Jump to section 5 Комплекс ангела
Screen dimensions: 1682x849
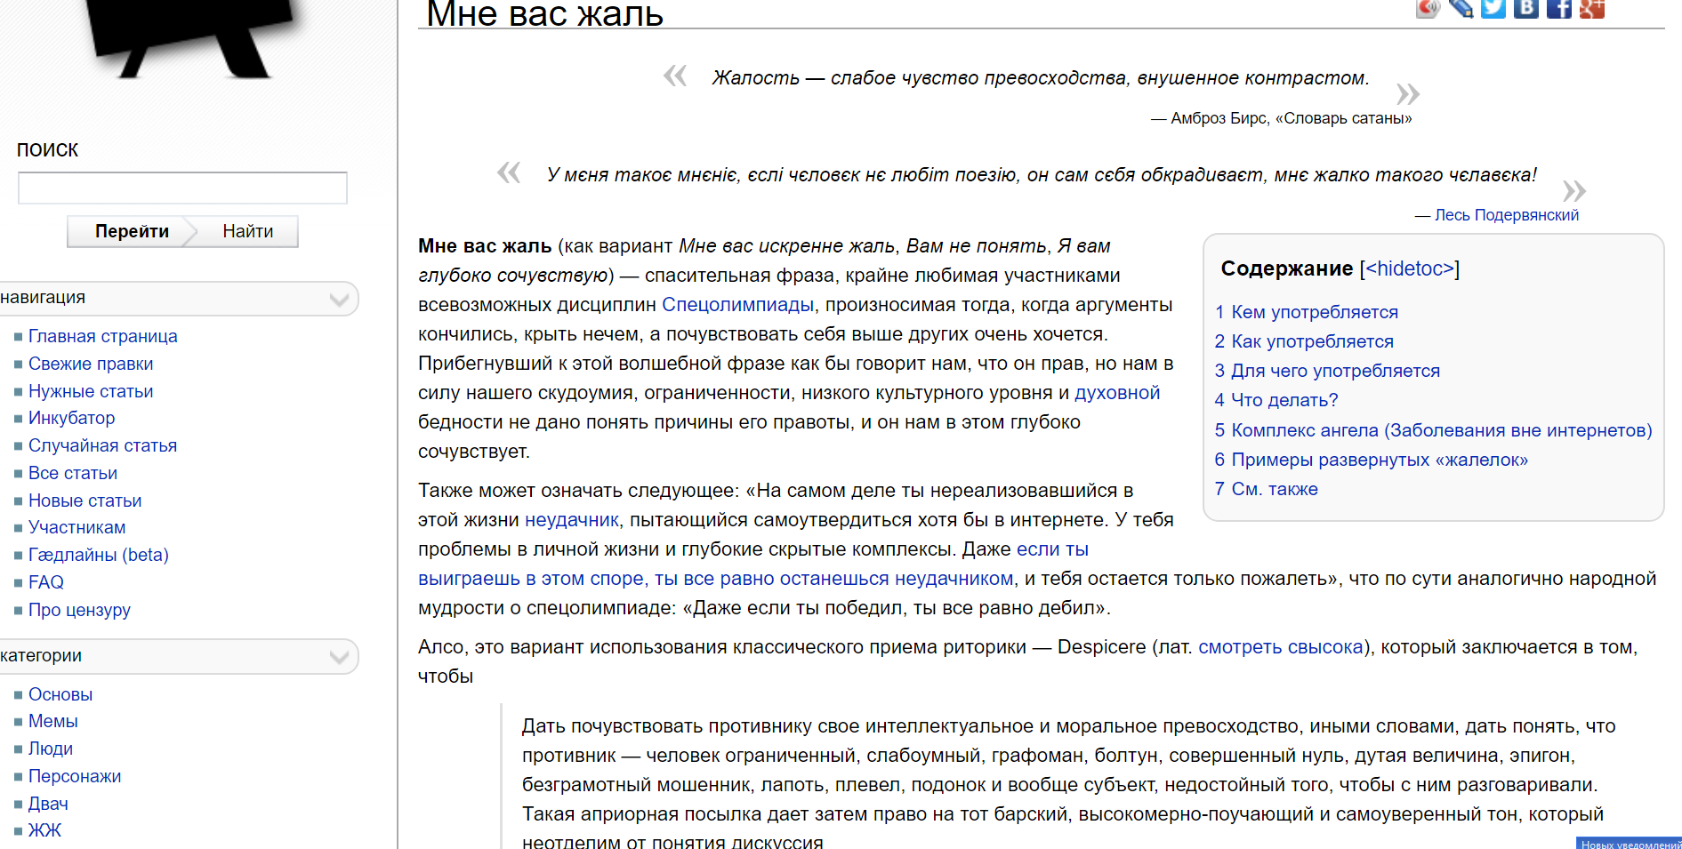pyautogui.click(x=1434, y=430)
